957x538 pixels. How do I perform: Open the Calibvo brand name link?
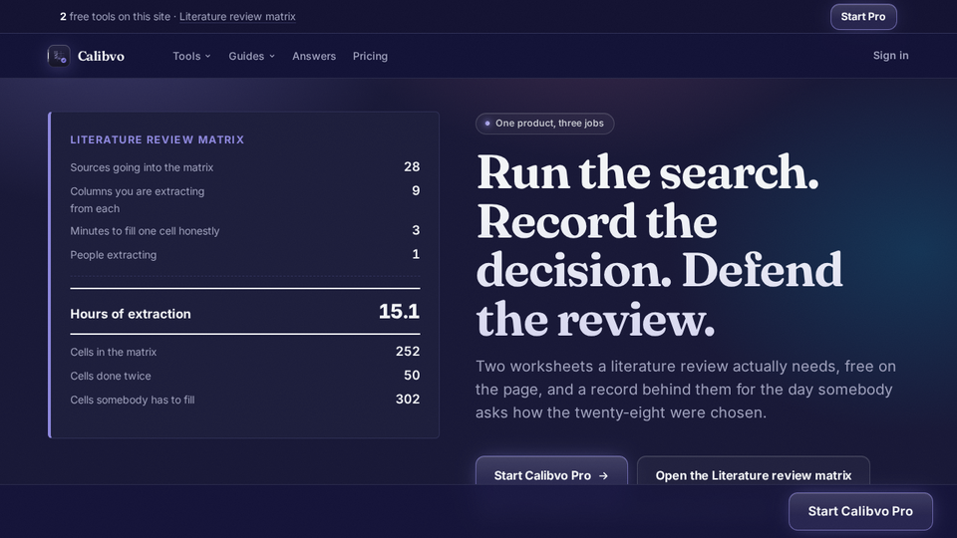click(x=101, y=56)
